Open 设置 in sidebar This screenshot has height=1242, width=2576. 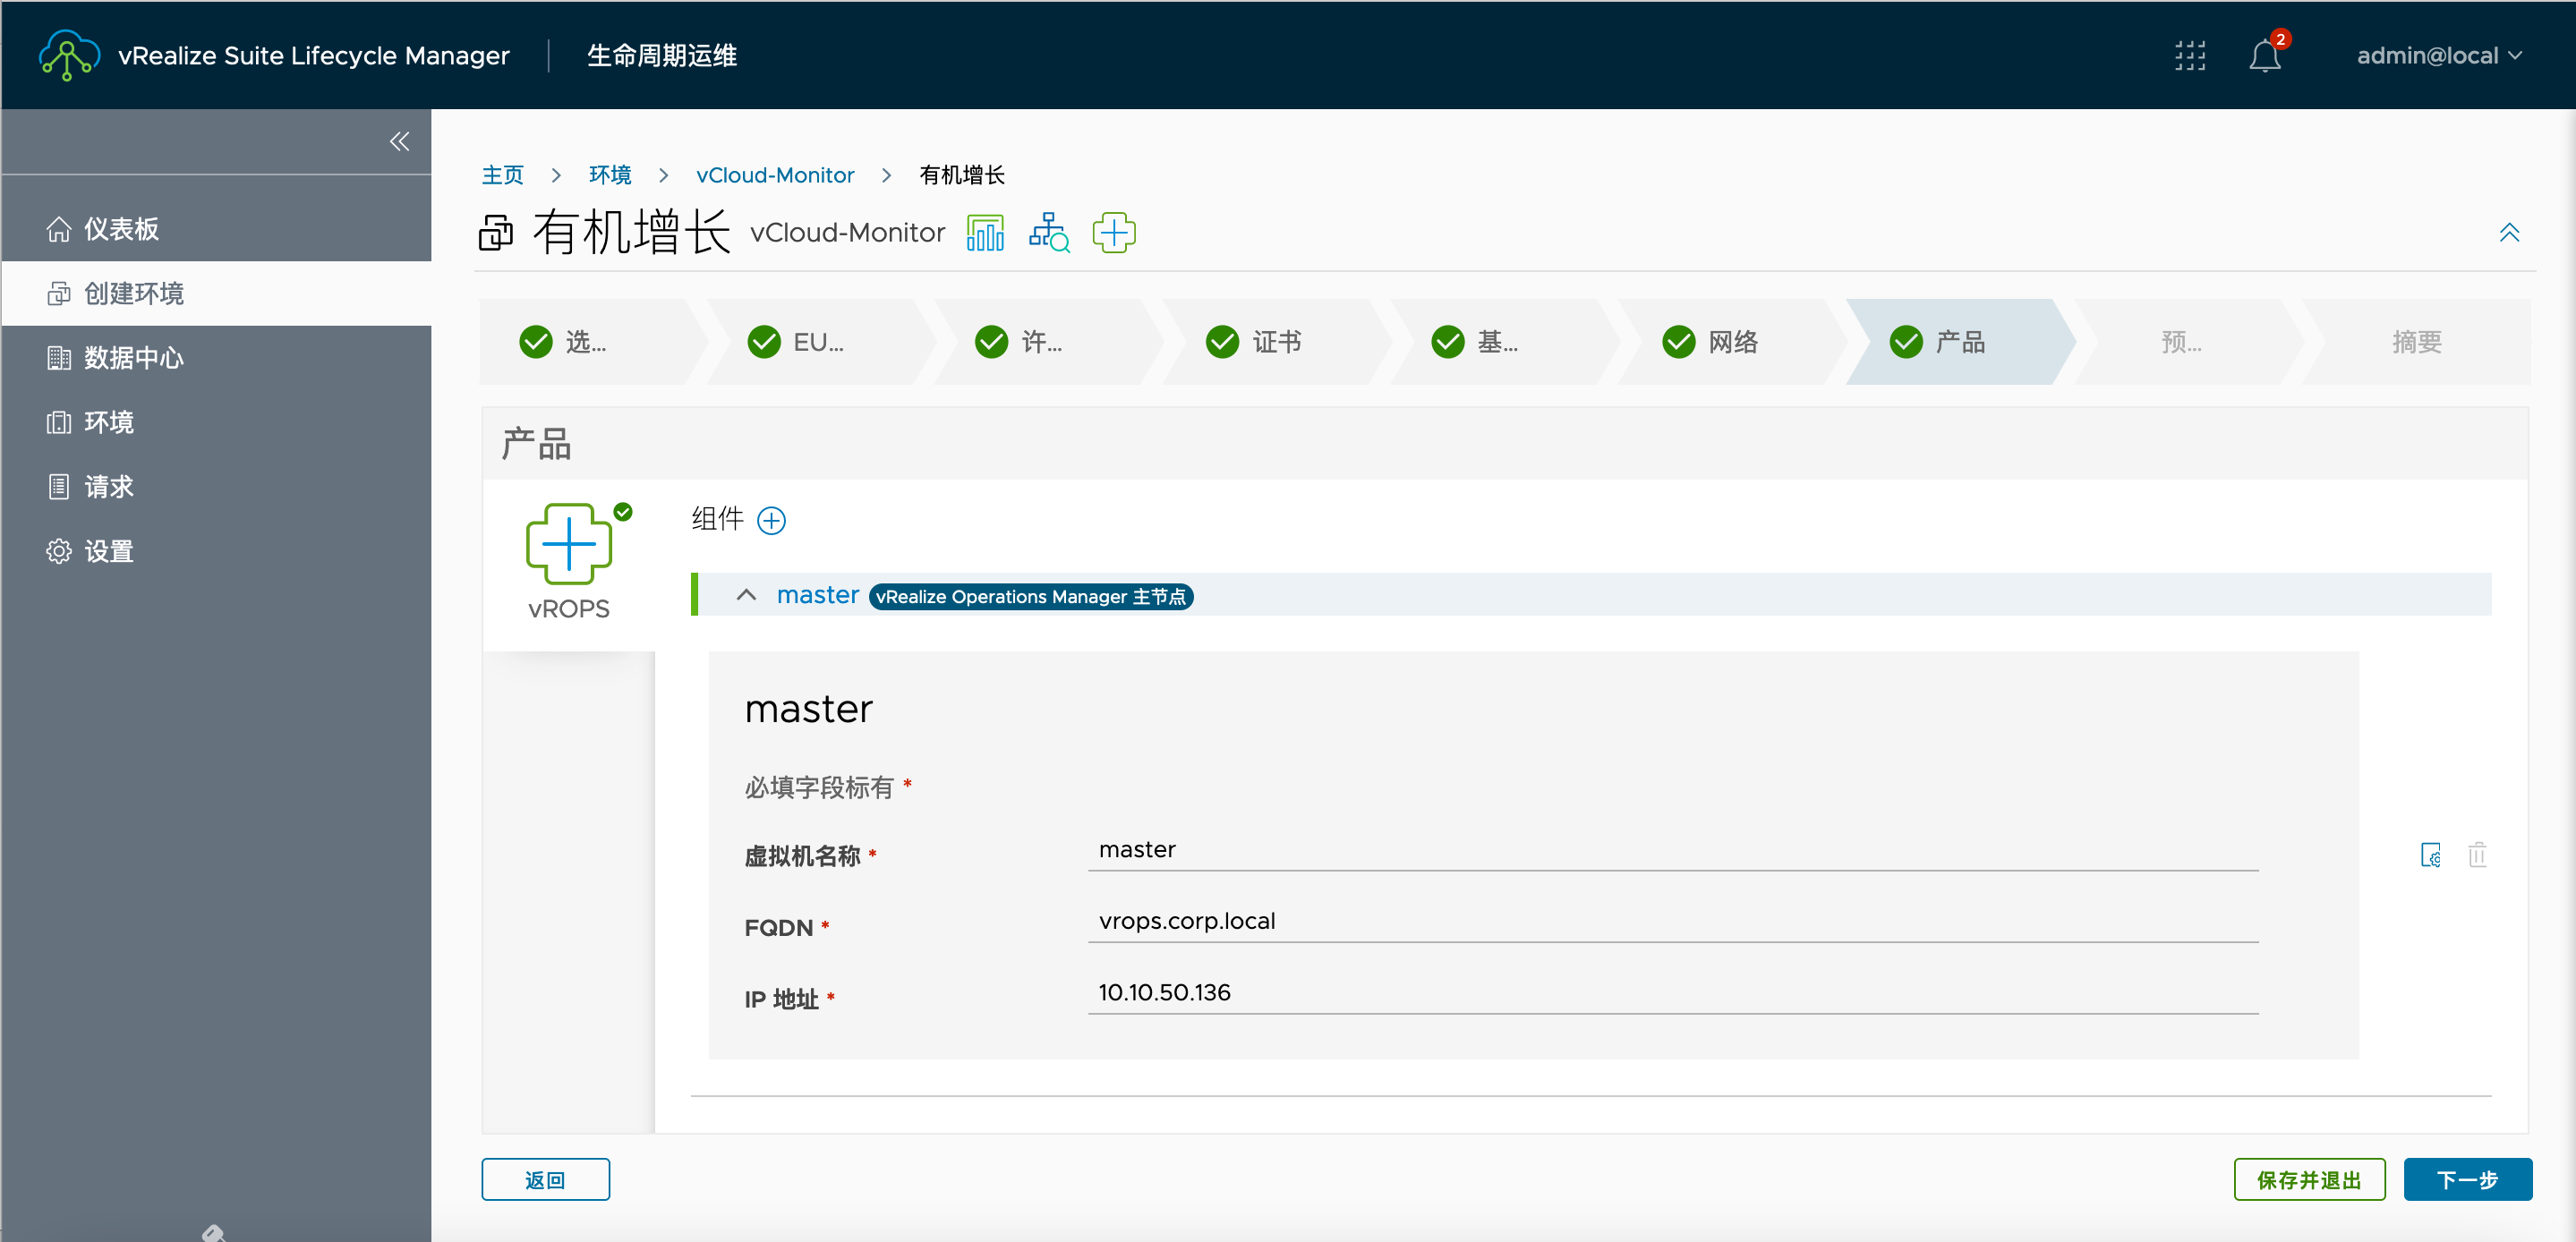point(216,551)
